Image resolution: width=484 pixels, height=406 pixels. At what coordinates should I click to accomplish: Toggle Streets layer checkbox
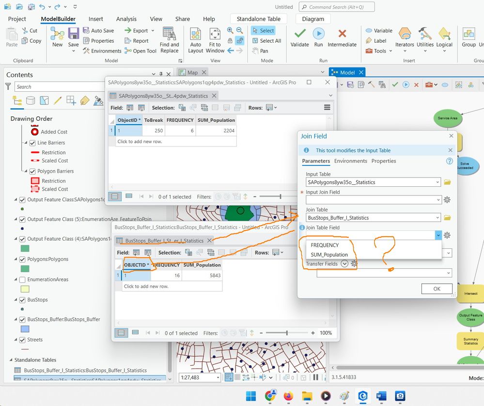pyautogui.click(x=22, y=340)
